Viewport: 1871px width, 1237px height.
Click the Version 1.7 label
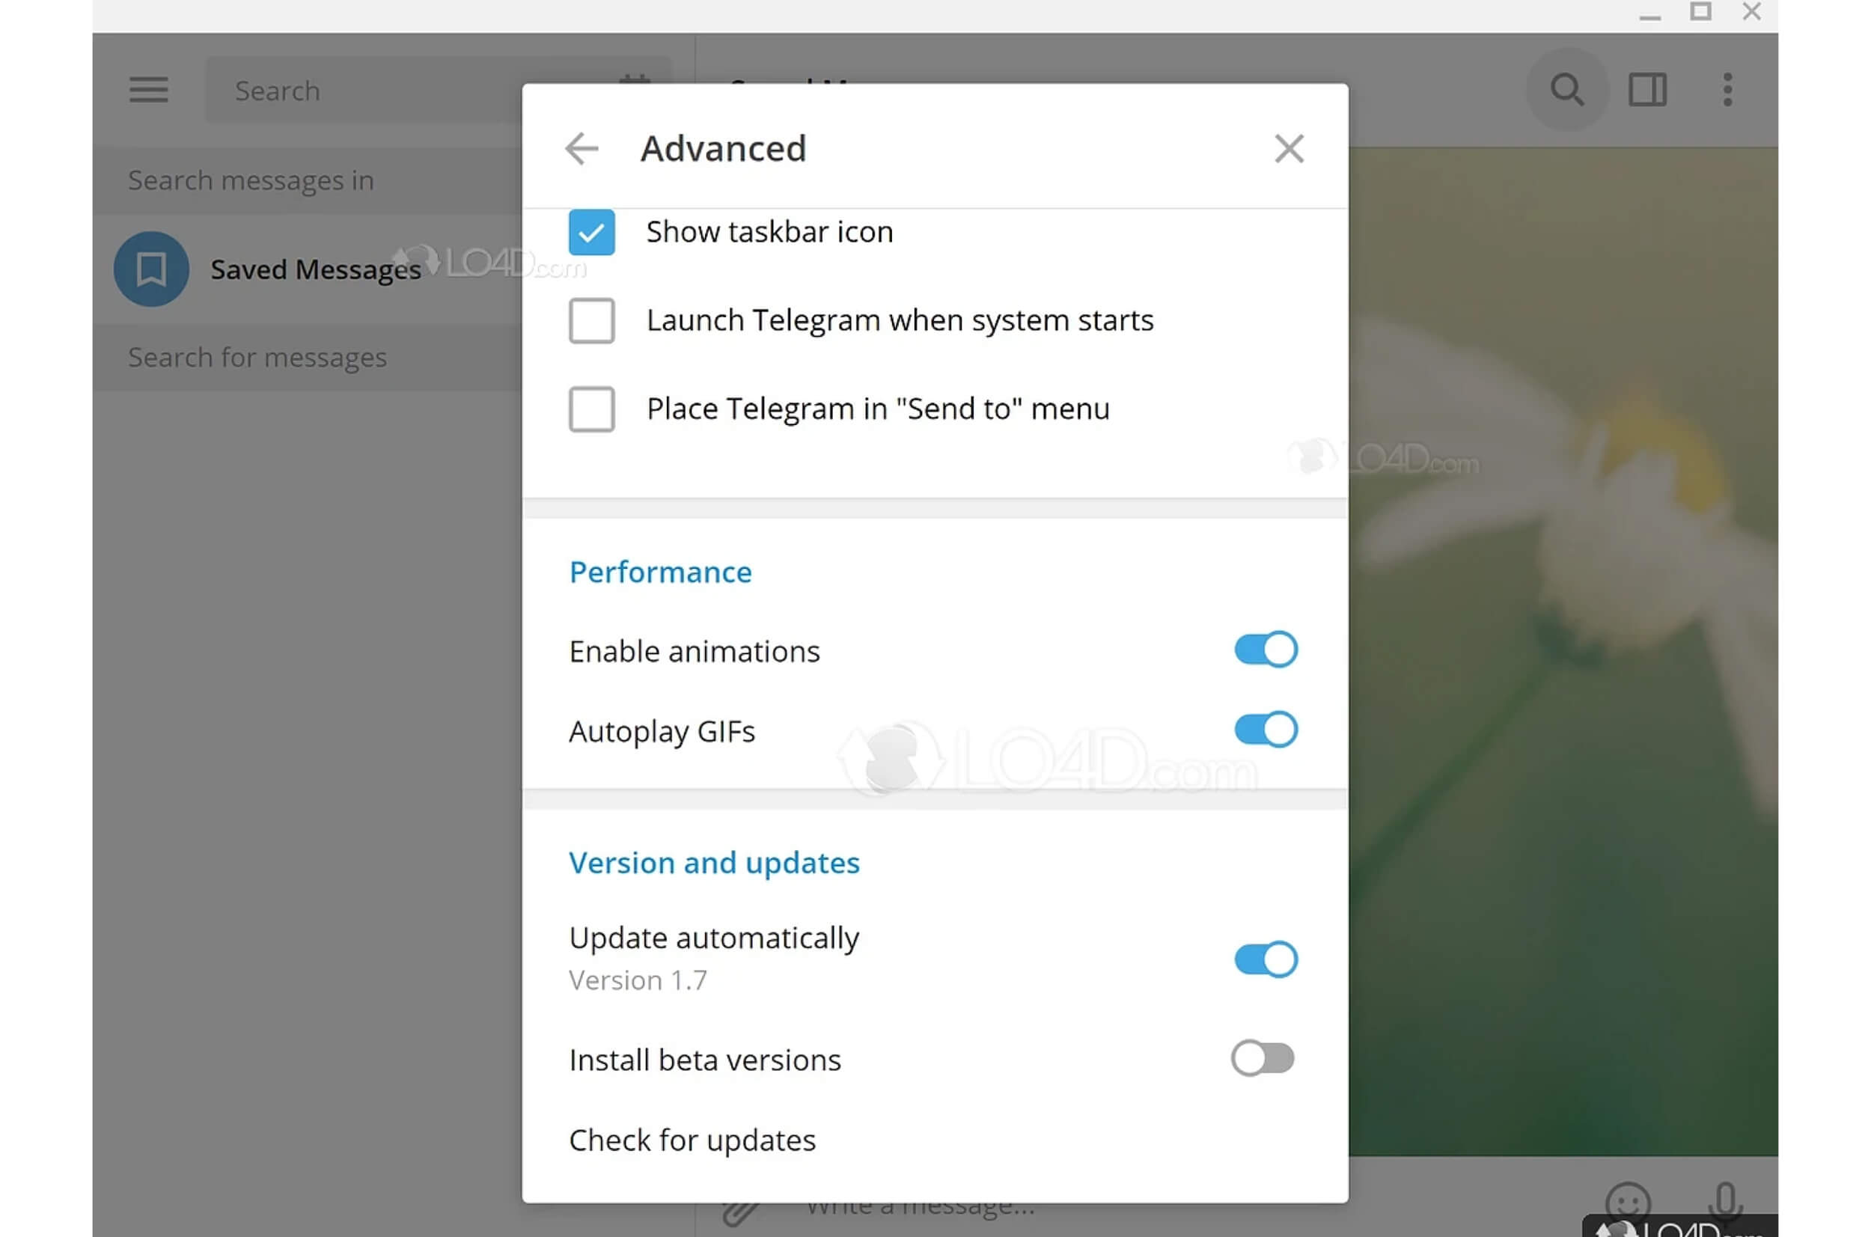point(638,980)
